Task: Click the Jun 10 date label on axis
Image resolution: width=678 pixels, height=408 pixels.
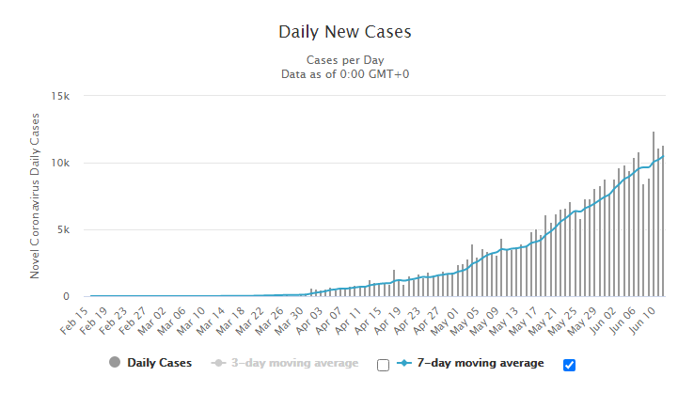Action: (x=643, y=321)
